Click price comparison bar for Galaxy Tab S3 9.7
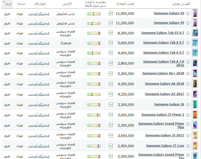 tap(94, 33)
